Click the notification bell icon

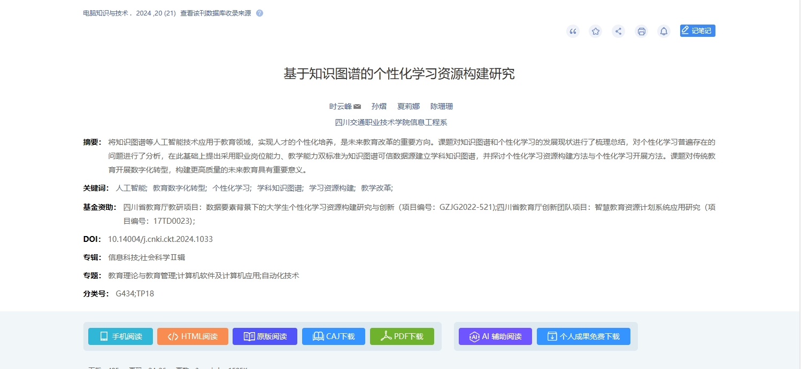click(x=664, y=32)
